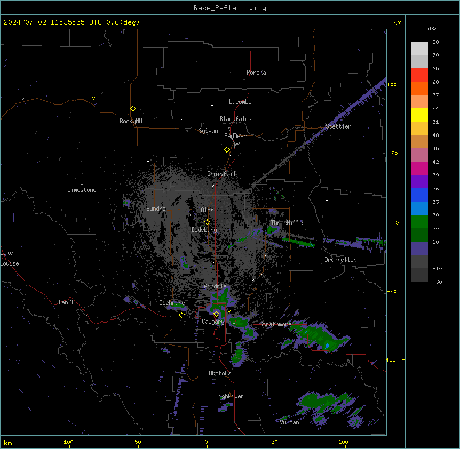Viewport: 460px width, 449px height.
Task: Click the blue core of storm east of Strathmore
Action: (327, 346)
